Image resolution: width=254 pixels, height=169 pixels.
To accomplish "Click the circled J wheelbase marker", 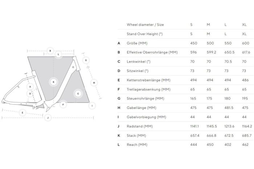I will [x=48, y=118].
